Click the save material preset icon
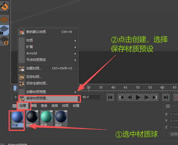The height and width of the screenshot is (145, 178). (x=22, y=99)
